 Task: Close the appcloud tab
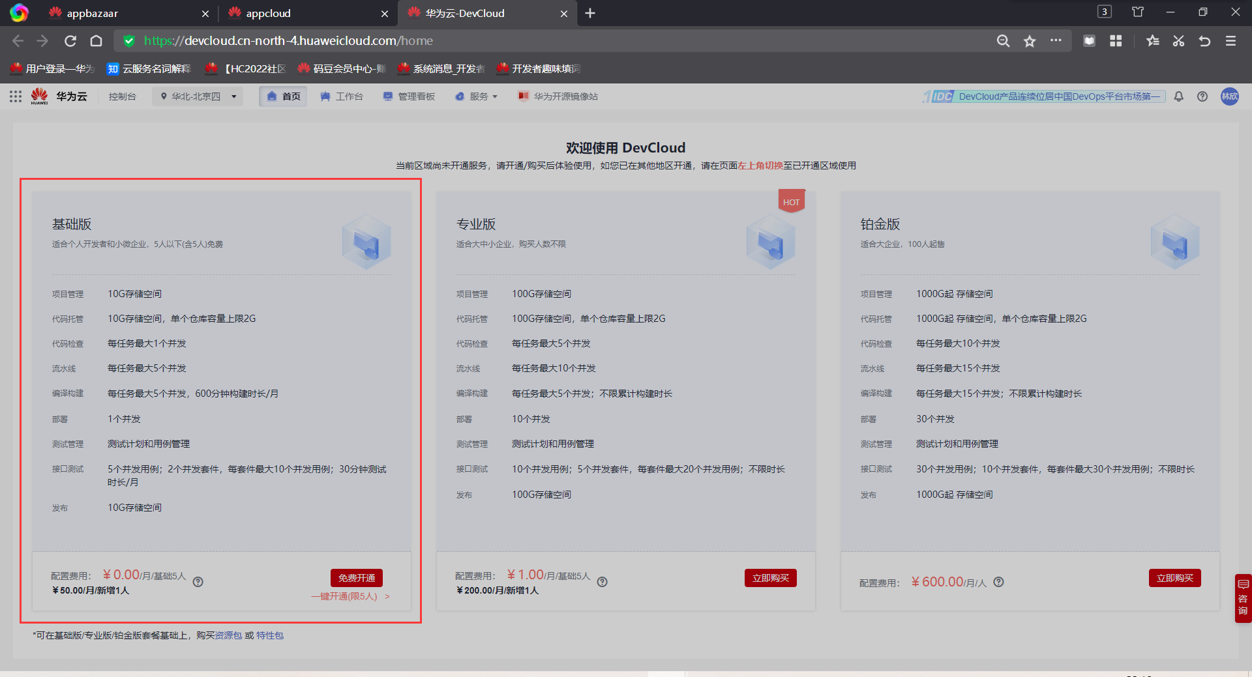click(385, 14)
